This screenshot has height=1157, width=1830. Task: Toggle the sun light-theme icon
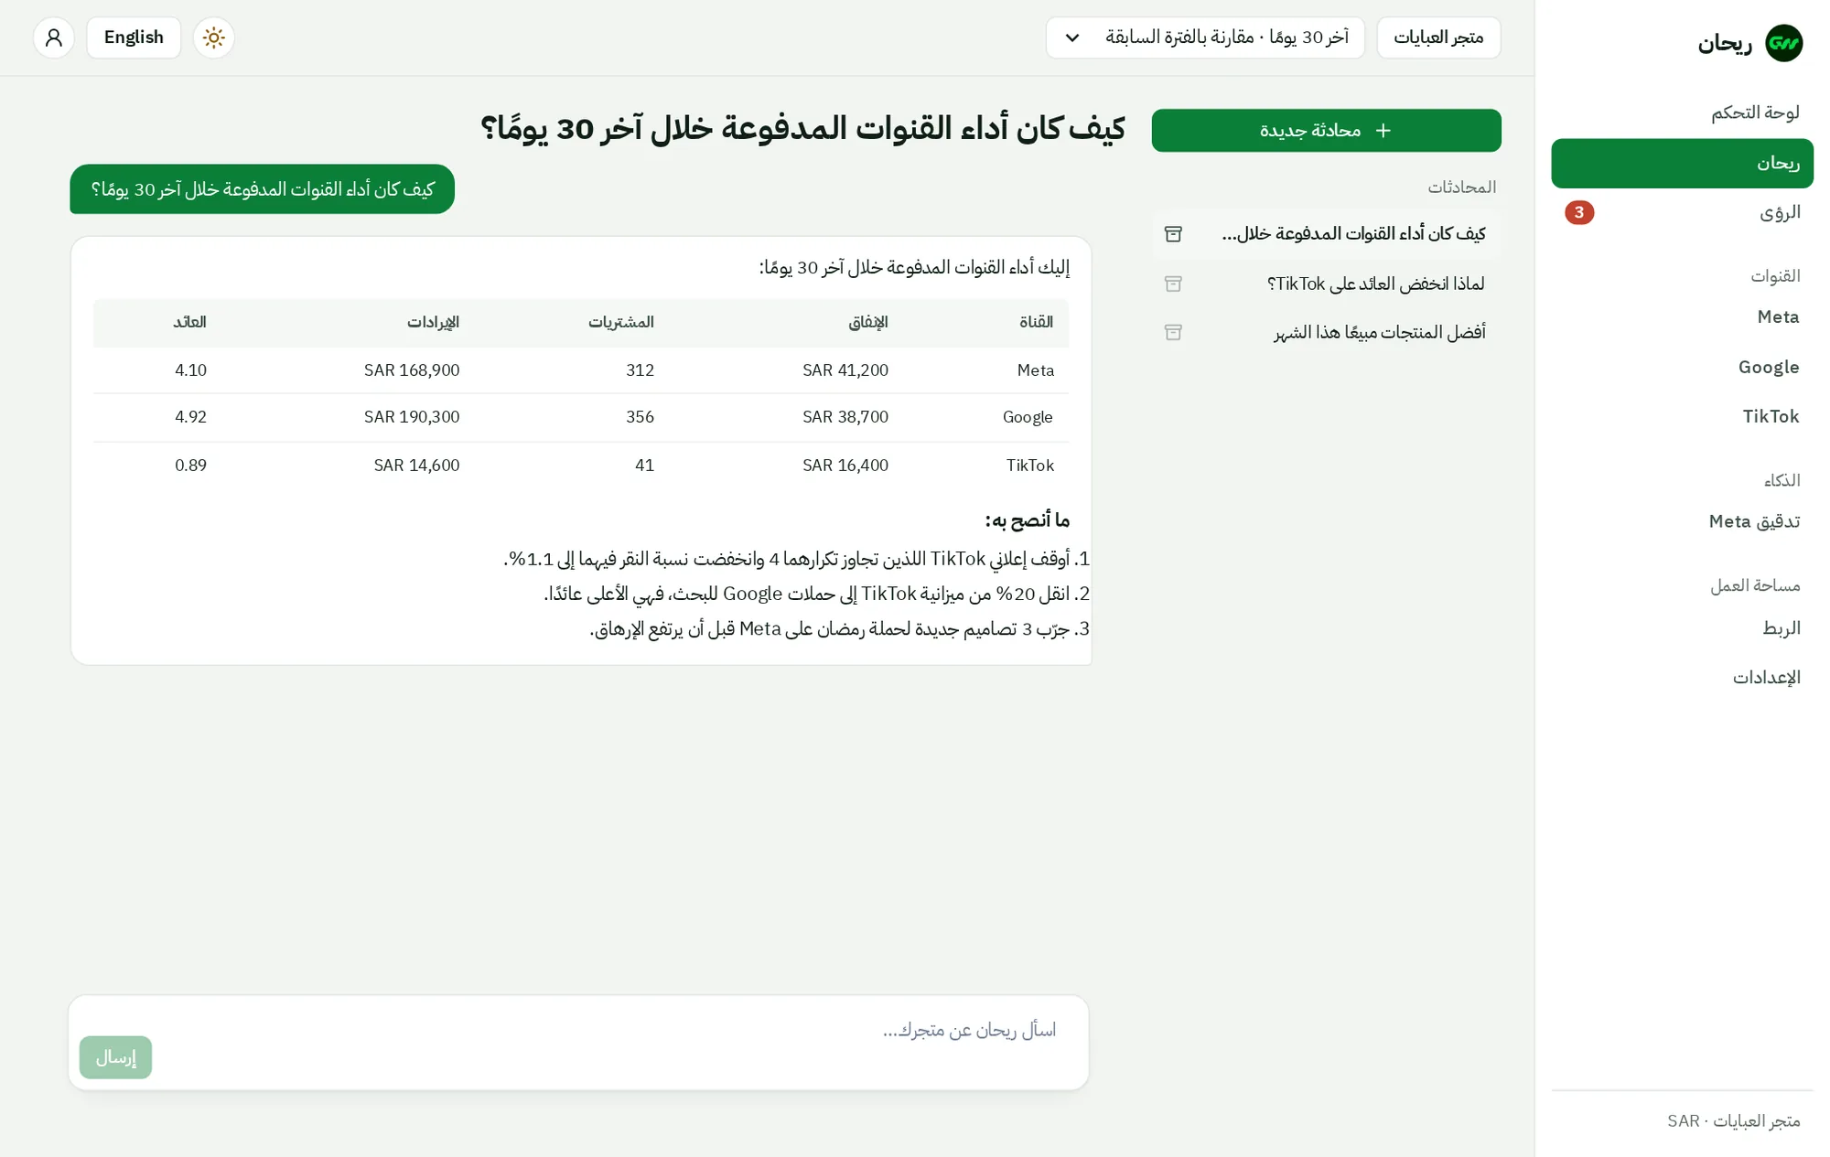click(213, 37)
